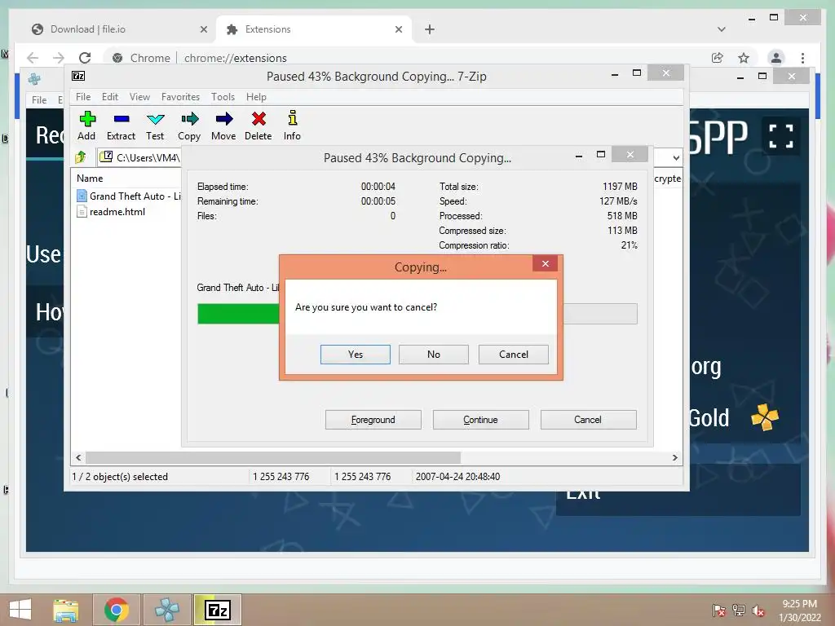This screenshot has width=835, height=626.
Task: Click the "1 / 2 object(s) selected" status text
Action: pos(120,476)
